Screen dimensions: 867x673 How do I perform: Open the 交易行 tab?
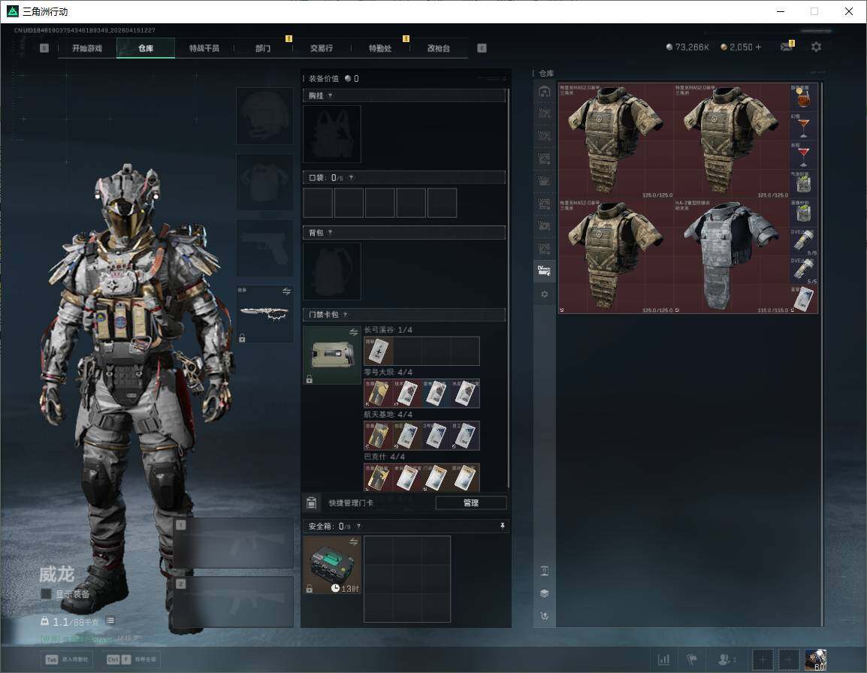322,48
